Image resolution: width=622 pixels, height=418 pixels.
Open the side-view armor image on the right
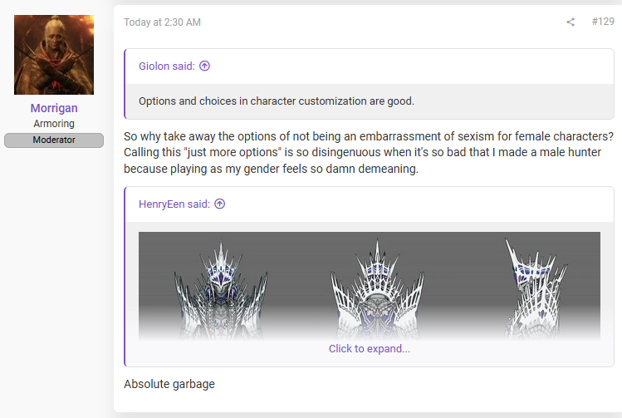point(536,289)
